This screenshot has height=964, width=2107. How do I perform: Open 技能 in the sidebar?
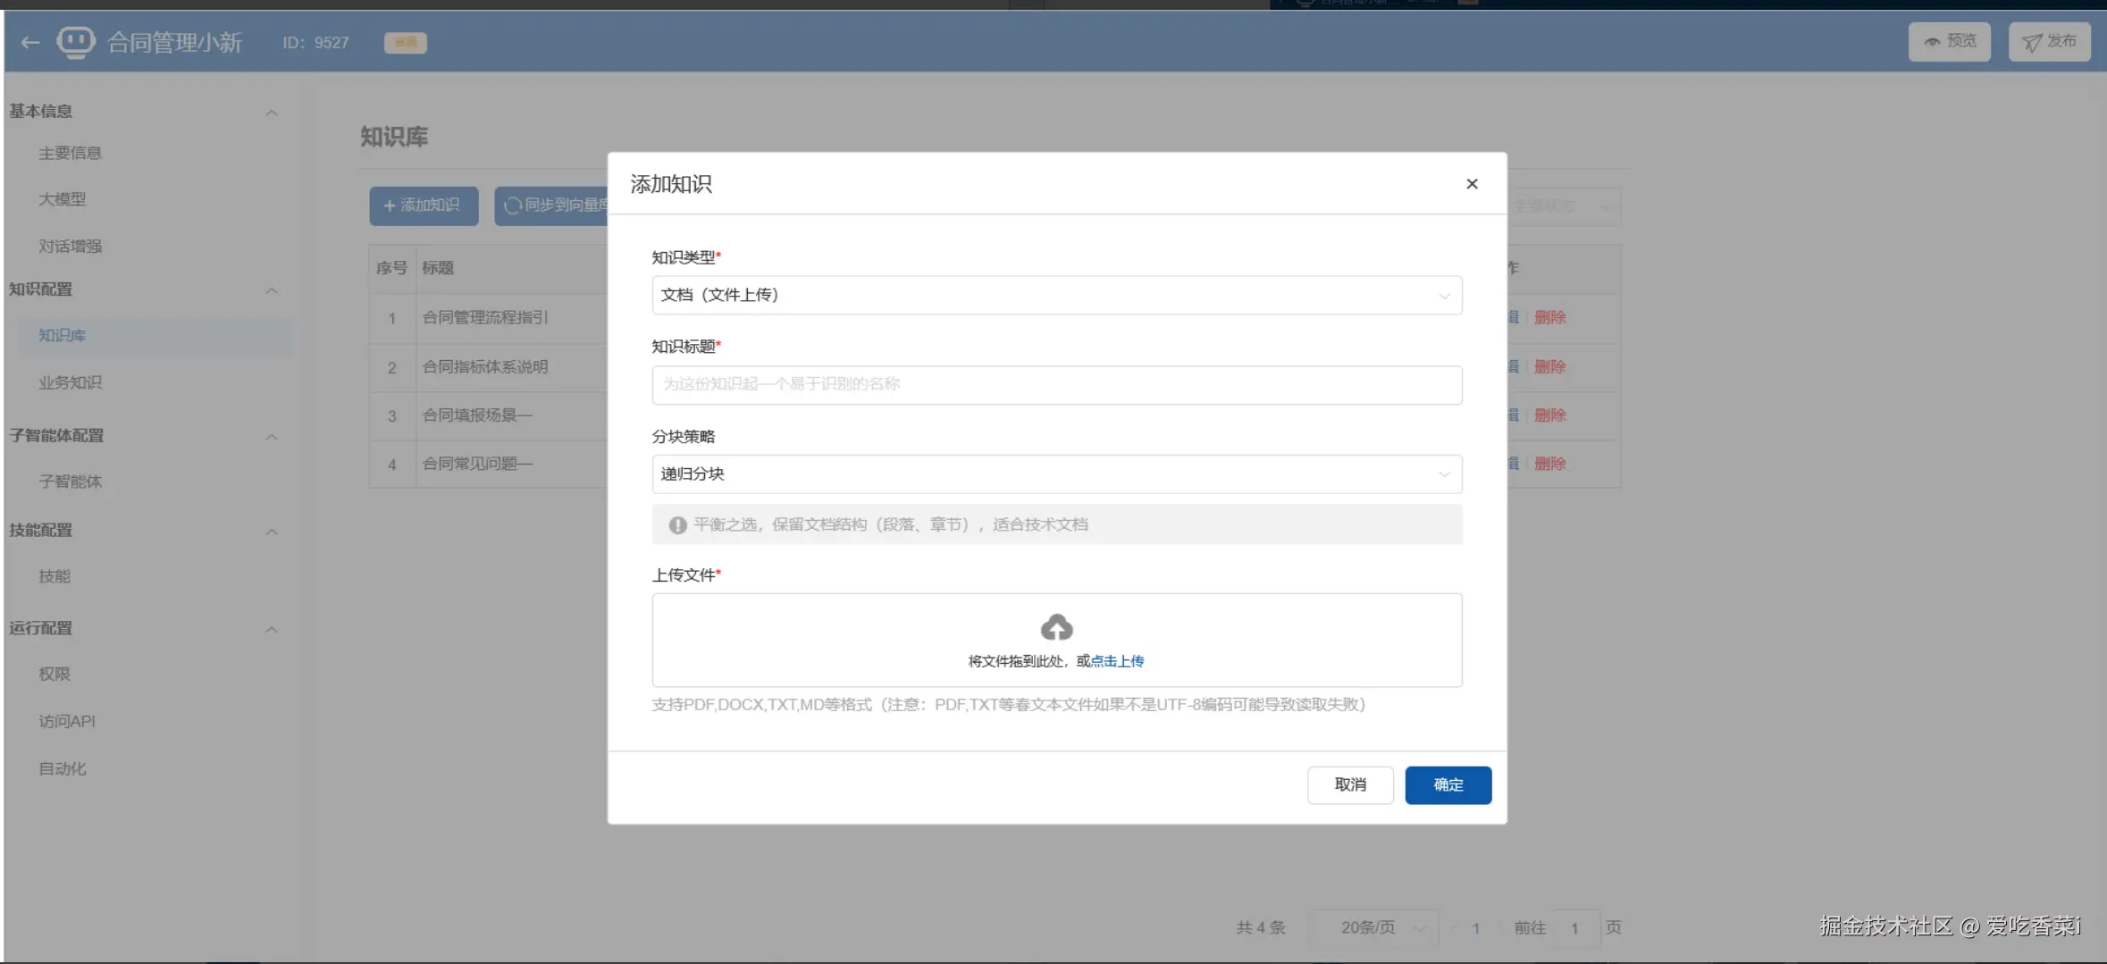[x=55, y=576]
